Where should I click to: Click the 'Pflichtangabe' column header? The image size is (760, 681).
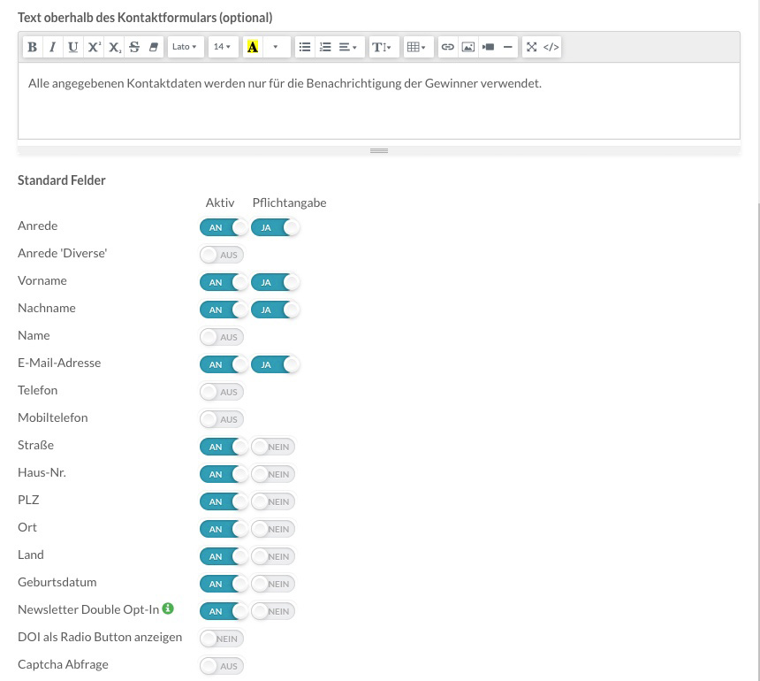(x=289, y=203)
